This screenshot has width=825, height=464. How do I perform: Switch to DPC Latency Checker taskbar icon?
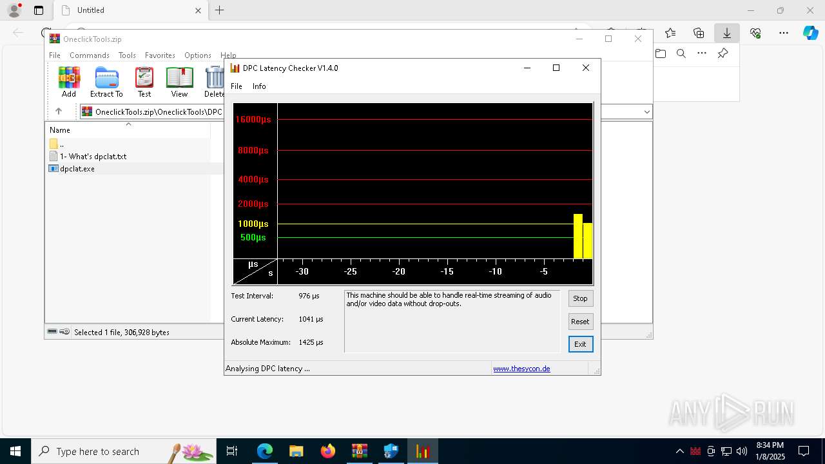[x=423, y=451]
